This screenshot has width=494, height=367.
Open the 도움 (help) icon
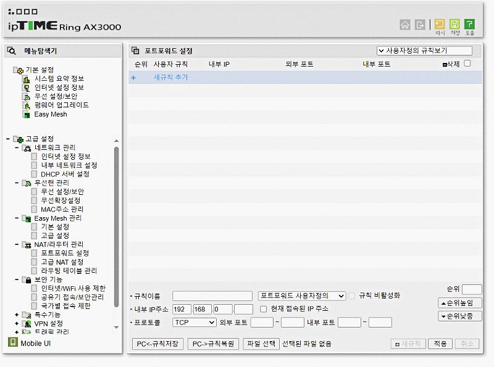(x=470, y=26)
